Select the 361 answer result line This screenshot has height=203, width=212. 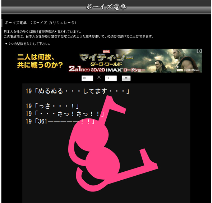coord(60,121)
